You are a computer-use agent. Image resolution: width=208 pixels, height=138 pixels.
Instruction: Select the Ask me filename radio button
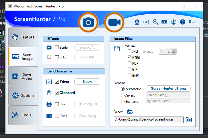coord(123,96)
